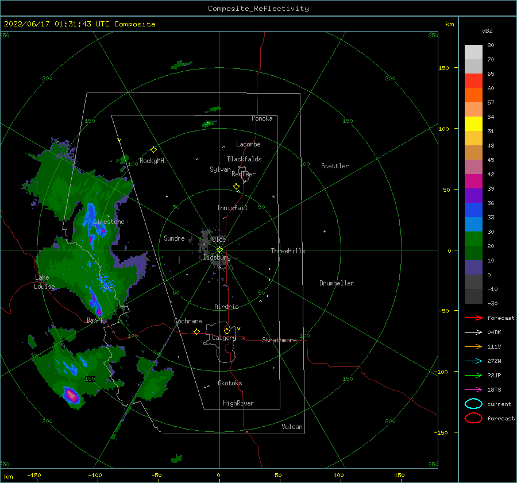Click the Drumheller city label

coord(337,283)
